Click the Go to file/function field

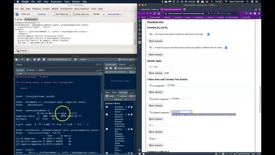[x=59, y=59]
